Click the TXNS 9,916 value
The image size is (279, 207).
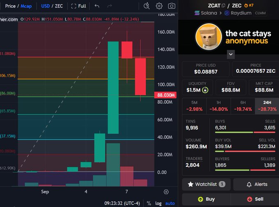pos(192,128)
